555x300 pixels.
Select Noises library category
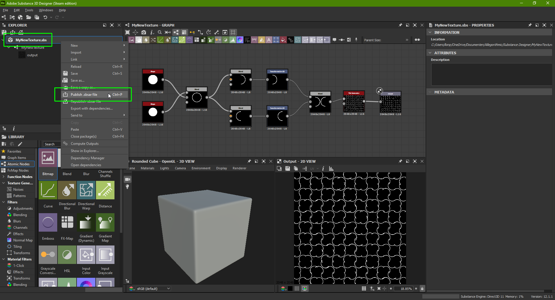coord(18,190)
